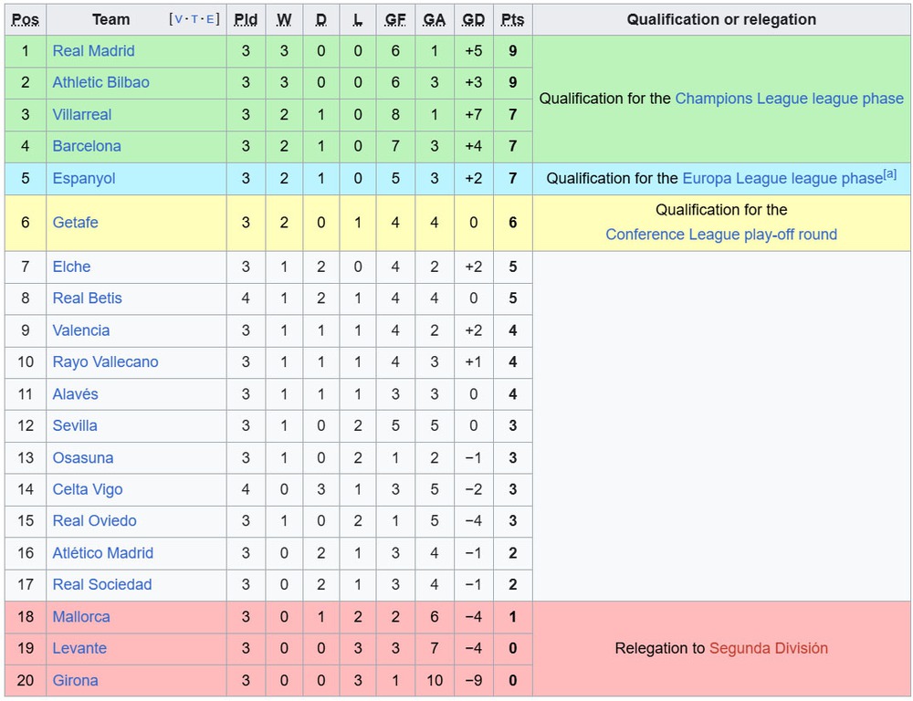913x701 pixels.
Task: Open the Rayo Vallecano team link
Action: click(x=105, y=361)
